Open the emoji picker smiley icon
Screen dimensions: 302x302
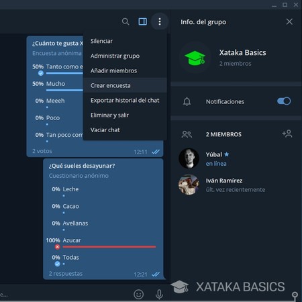click(x=139, y=294)
